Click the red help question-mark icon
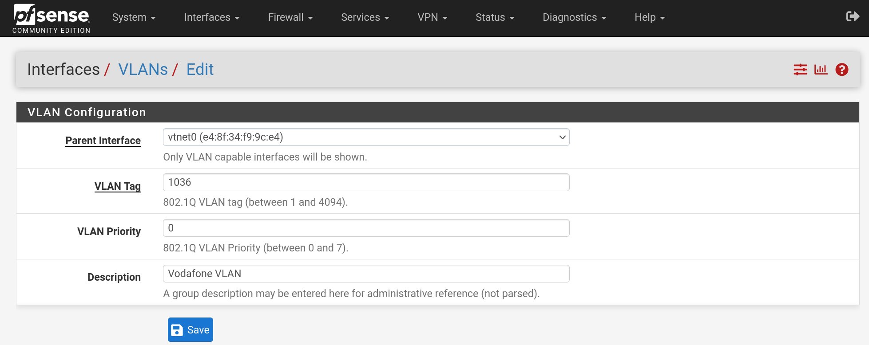The width and height of the screenshot is (869, 345). coord(841,70)
